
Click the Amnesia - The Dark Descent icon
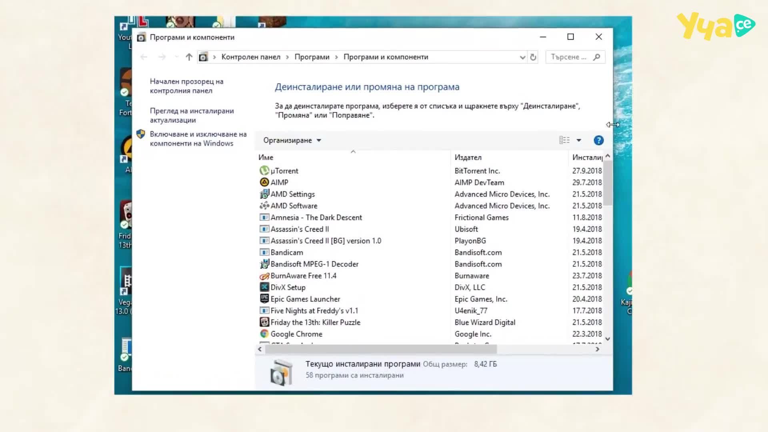[264, 217]
